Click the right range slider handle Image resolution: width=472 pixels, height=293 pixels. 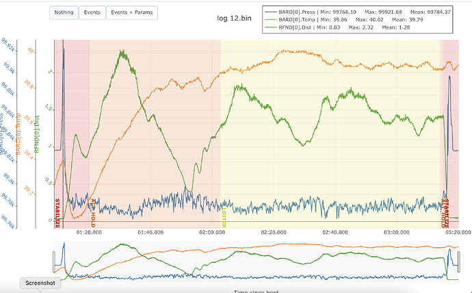pos(458,261)
